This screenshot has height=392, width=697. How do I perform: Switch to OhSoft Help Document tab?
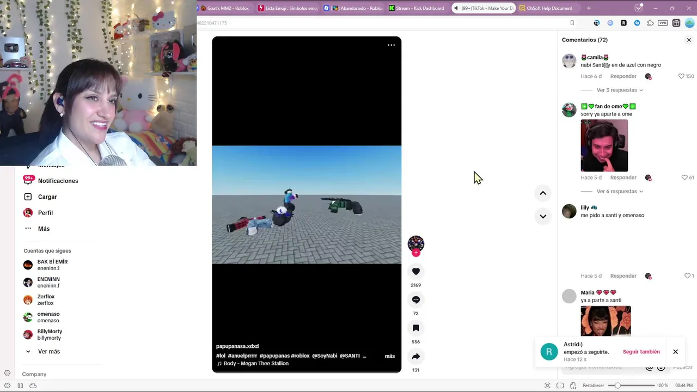point(549,8)
